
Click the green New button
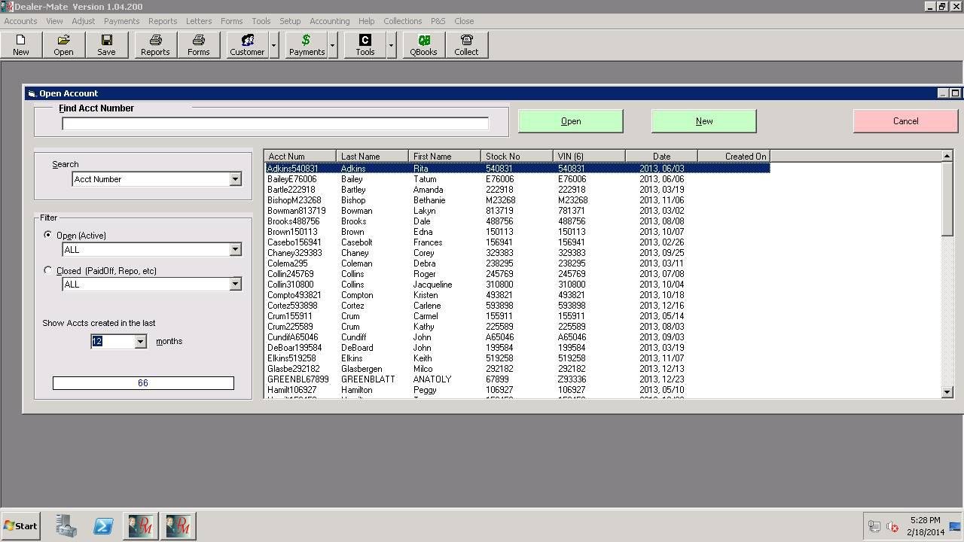[704, 121]
